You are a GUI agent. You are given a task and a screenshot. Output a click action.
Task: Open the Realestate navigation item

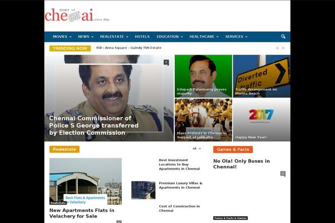[x=112, y=37]
